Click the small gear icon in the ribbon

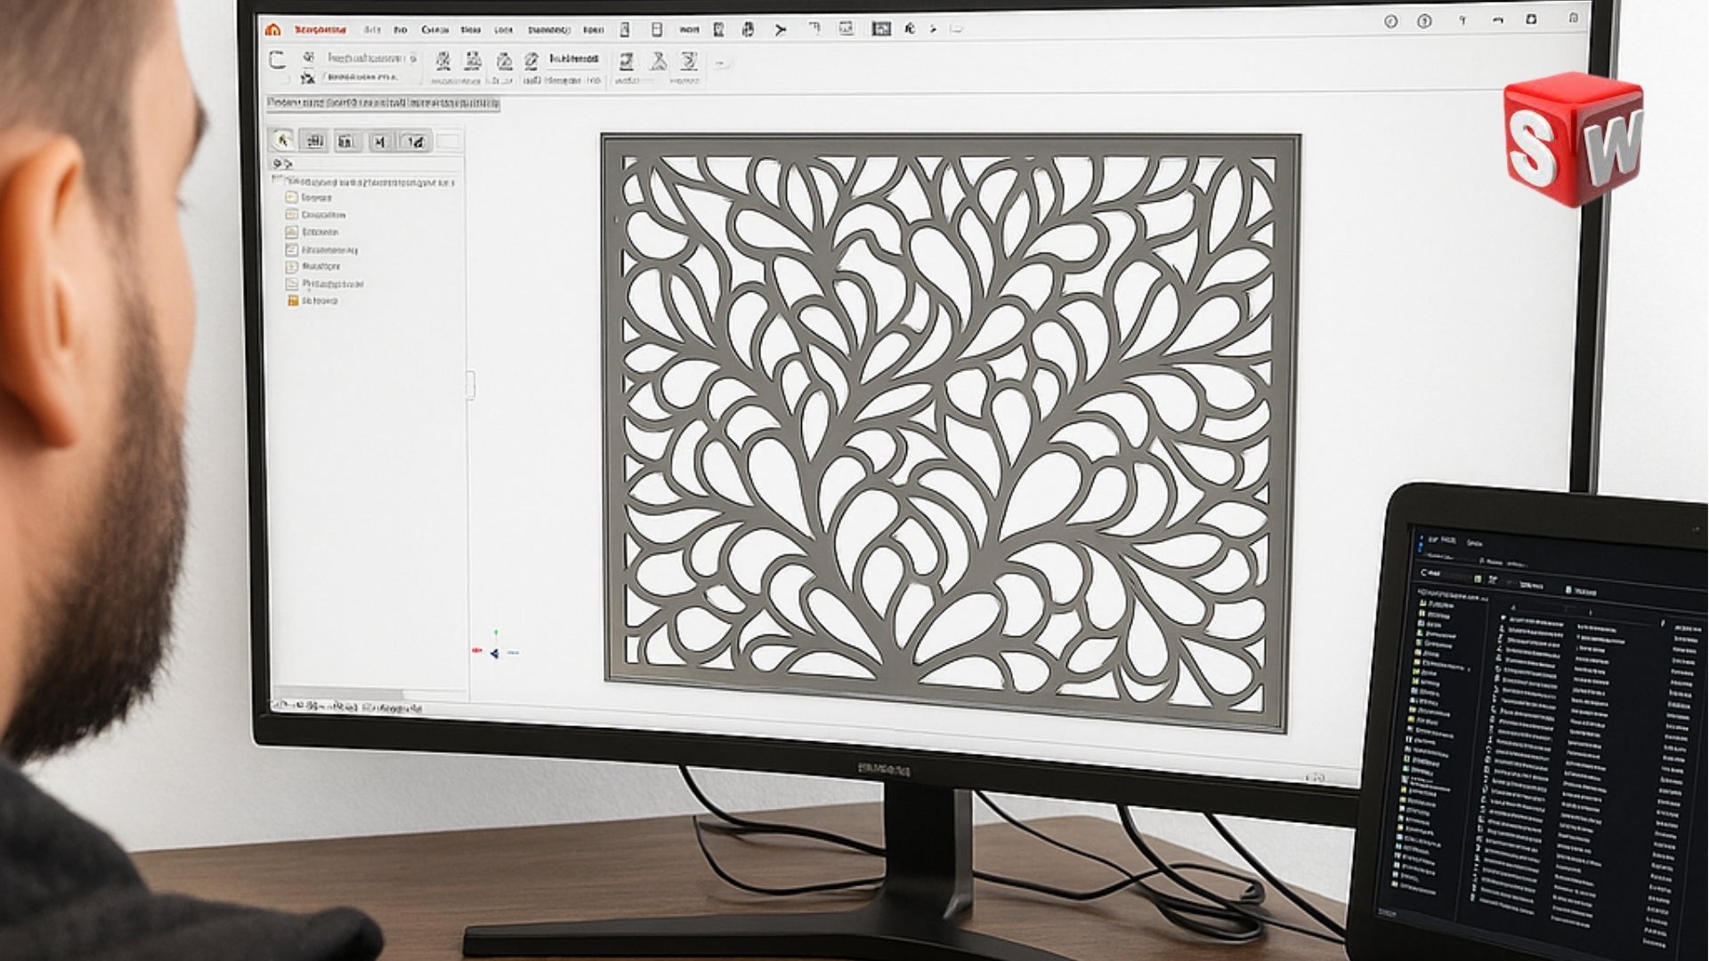point(309,57)
